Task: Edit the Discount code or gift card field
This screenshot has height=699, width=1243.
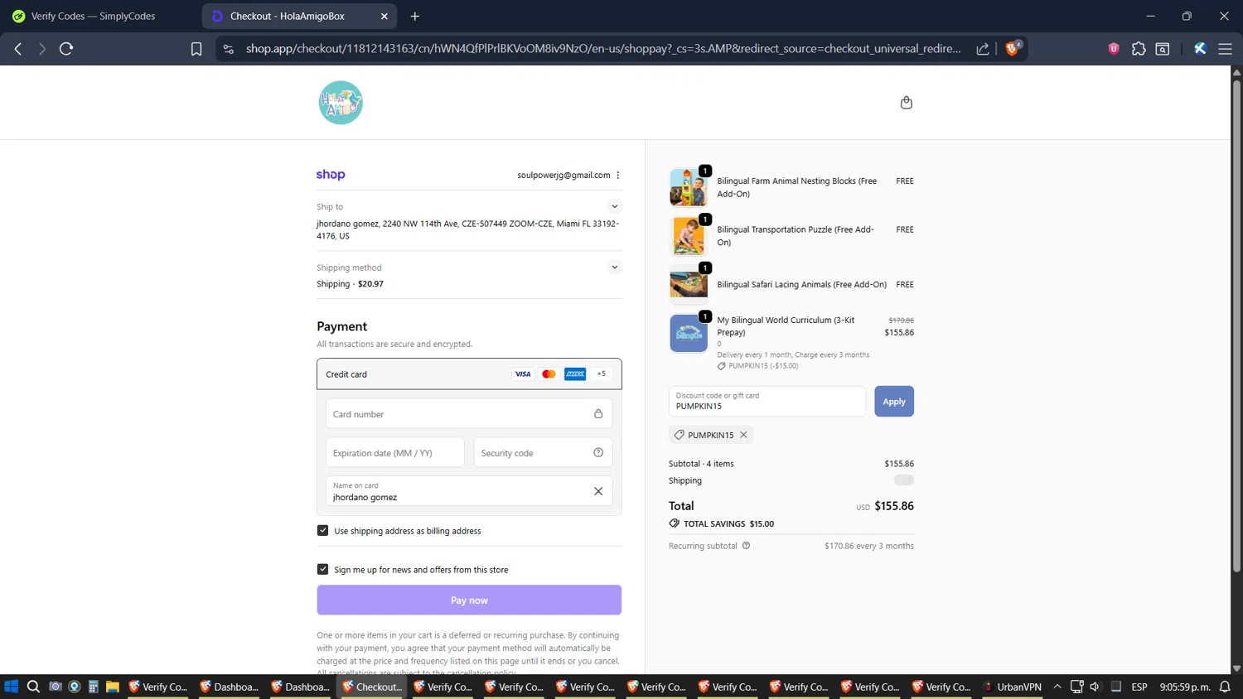Action: (x=767, y=402)
